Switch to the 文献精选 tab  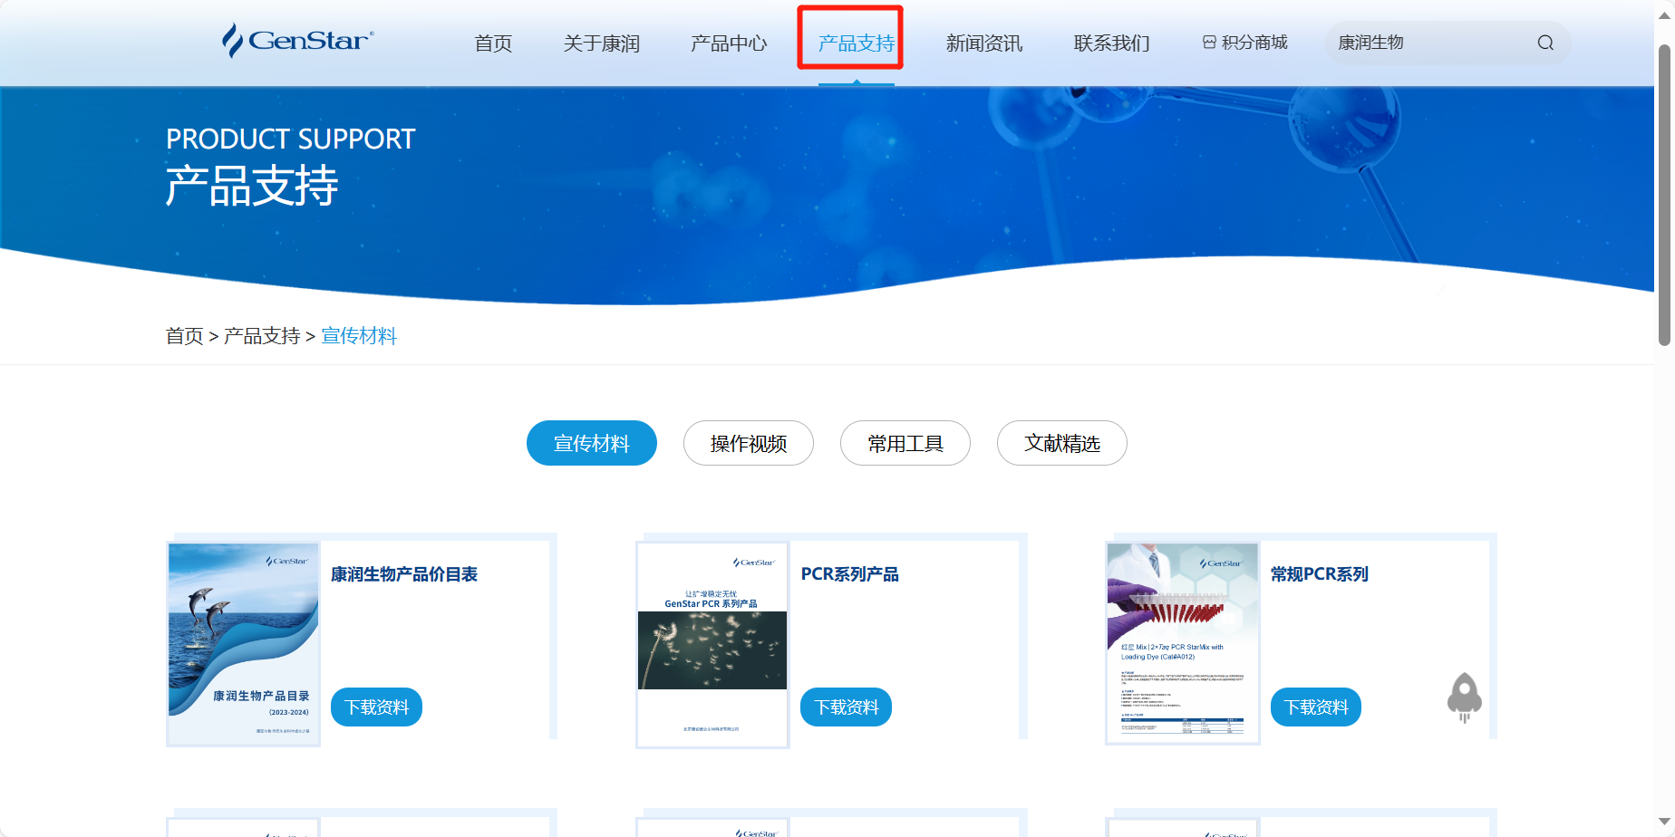coord(1061,443)
